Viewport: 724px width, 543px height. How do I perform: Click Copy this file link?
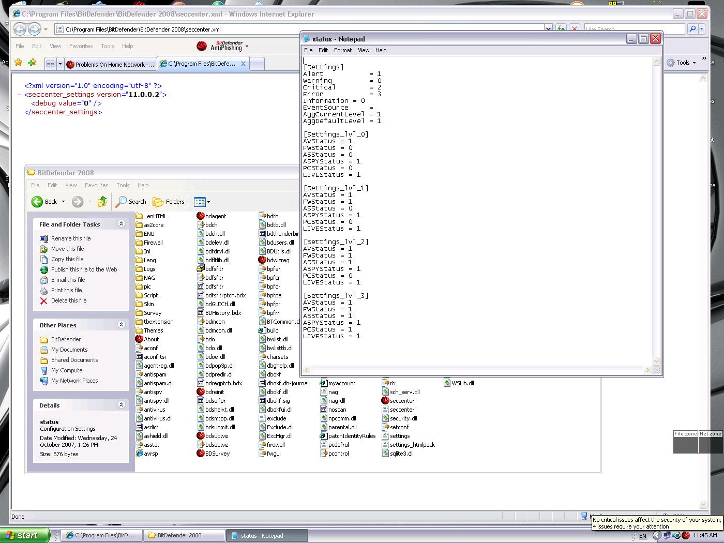[x=67, y=259]
